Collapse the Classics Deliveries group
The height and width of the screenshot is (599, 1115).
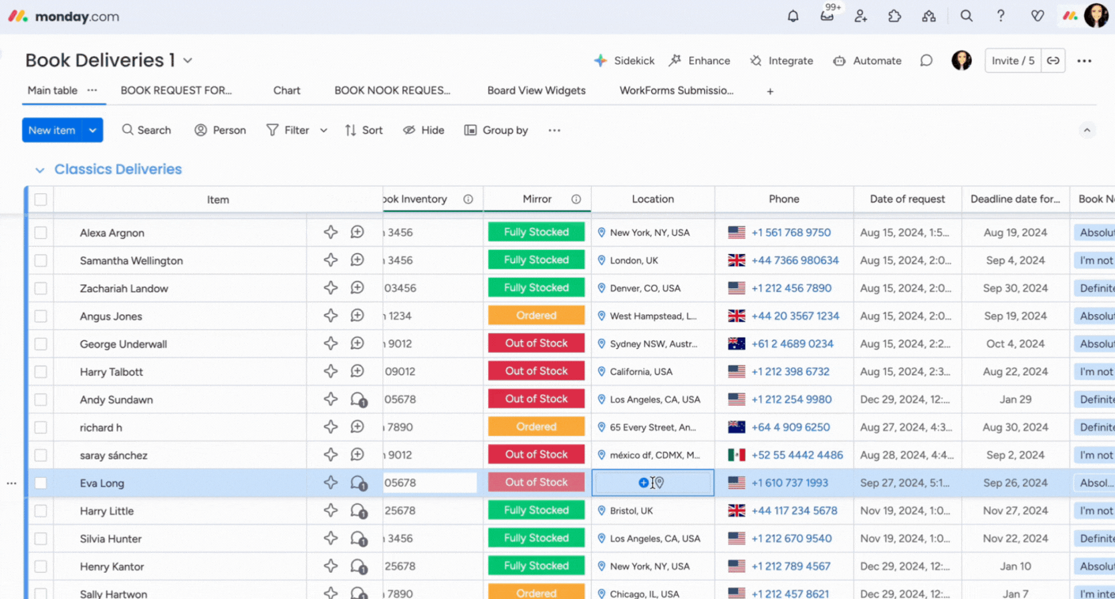[x=39, y=170]
